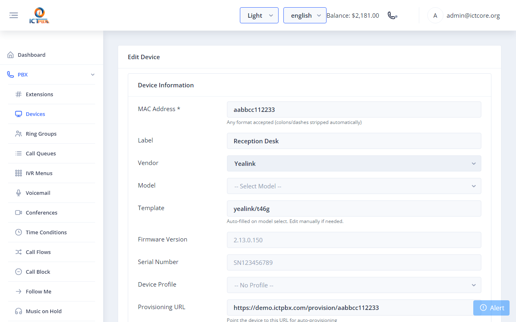Viewport: 516px width, 322px height.
Task: Click the Template field yealink/t46g
Action: pos(354,208)
